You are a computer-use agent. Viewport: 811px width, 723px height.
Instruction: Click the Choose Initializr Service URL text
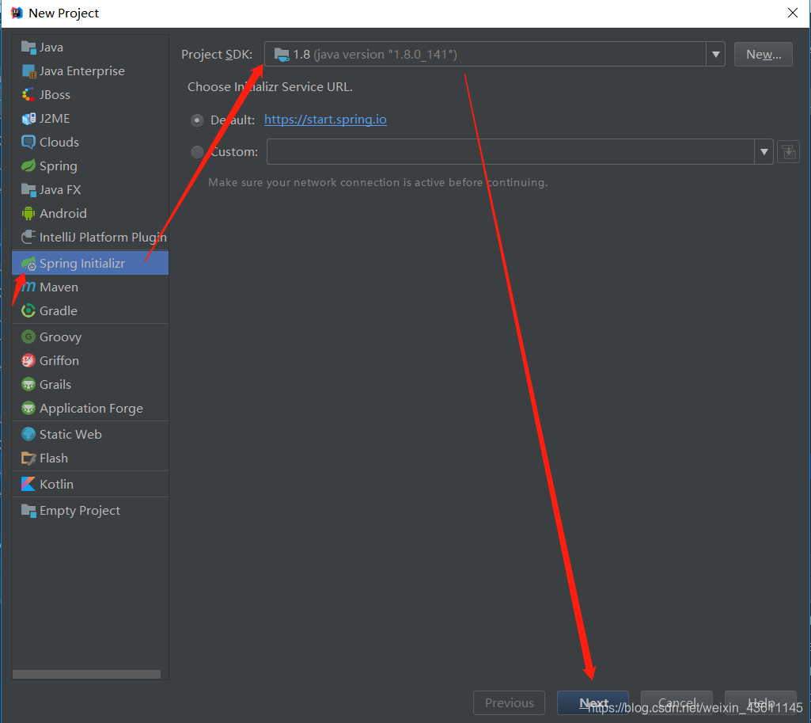(270, 87)
